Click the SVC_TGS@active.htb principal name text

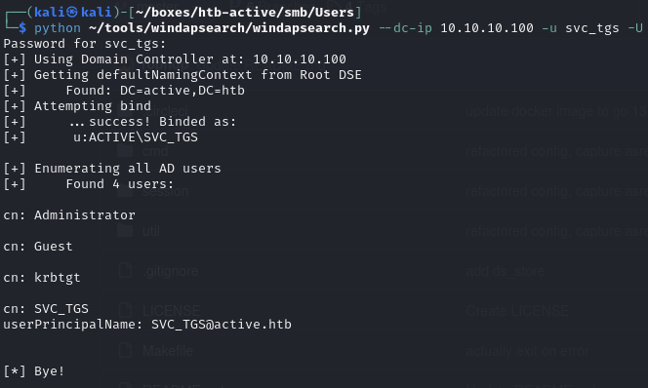(x=222, y=325)
